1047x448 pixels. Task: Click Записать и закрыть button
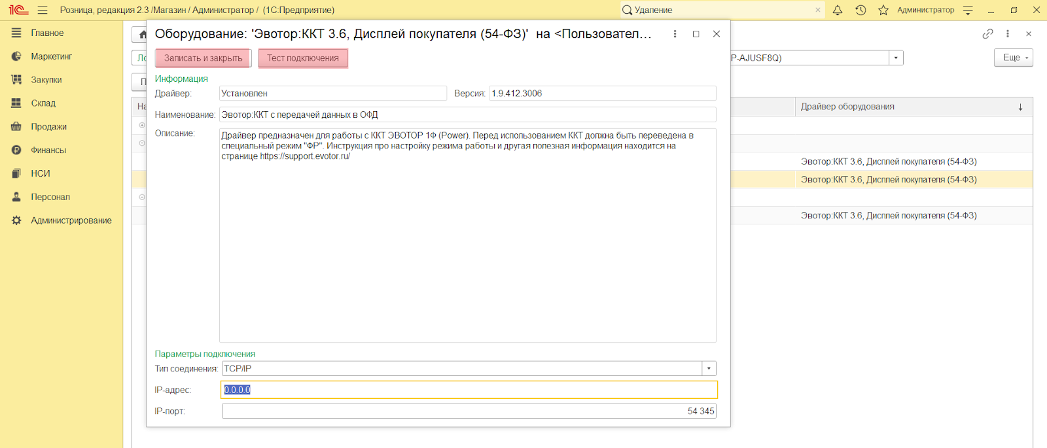(x=204, y=58)
